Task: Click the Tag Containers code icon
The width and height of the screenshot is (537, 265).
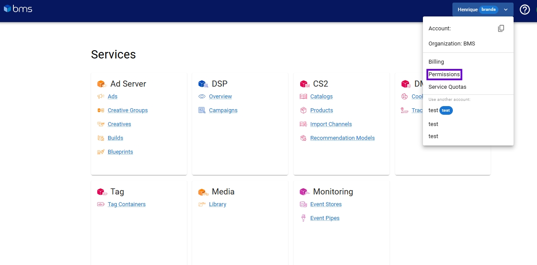Action: [x=101, y=204]
